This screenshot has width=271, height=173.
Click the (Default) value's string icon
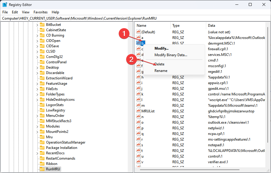click(x=138, y=32)
